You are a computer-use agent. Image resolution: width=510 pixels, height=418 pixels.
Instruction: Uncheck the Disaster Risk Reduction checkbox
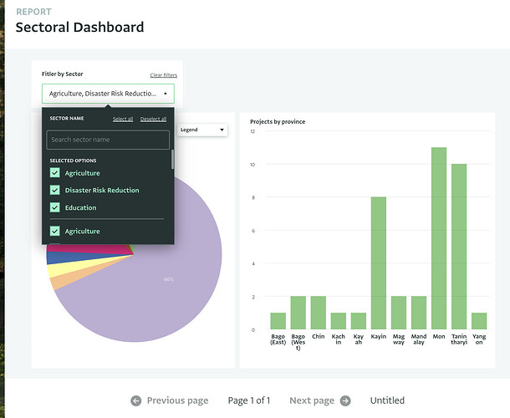55,190
